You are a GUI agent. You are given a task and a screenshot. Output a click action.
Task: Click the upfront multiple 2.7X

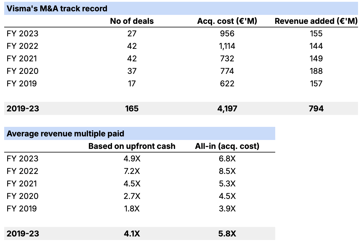pyautogui.click(x=132, y=196)
